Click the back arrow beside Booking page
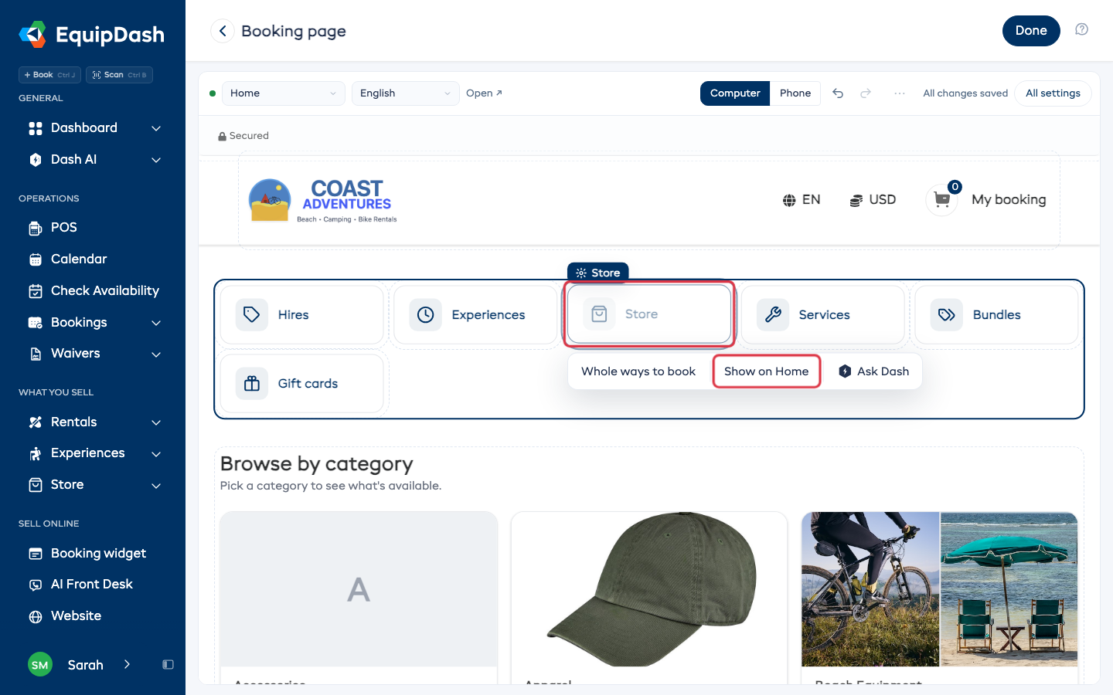Image resolution: width=1113 pixels, height=695 pixels. pos(223,31)
